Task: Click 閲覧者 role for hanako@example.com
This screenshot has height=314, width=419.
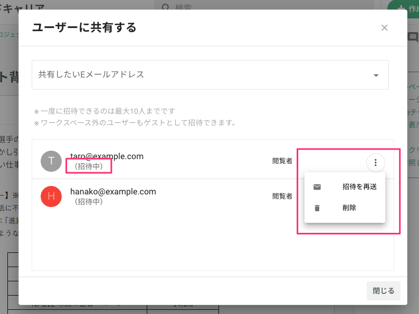Action: click(282, 196)
